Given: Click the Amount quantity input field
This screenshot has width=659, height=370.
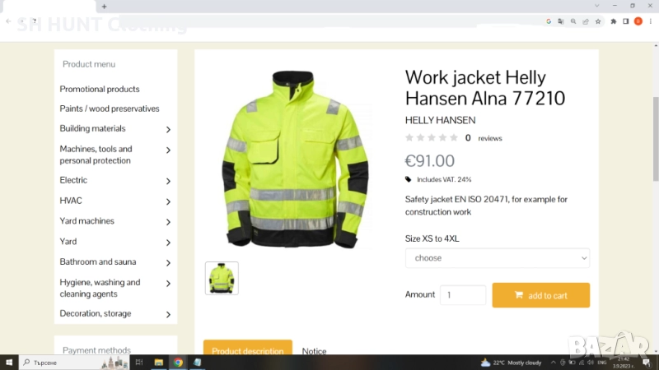Looking at the screenshot, I should [x=463, y=295].
